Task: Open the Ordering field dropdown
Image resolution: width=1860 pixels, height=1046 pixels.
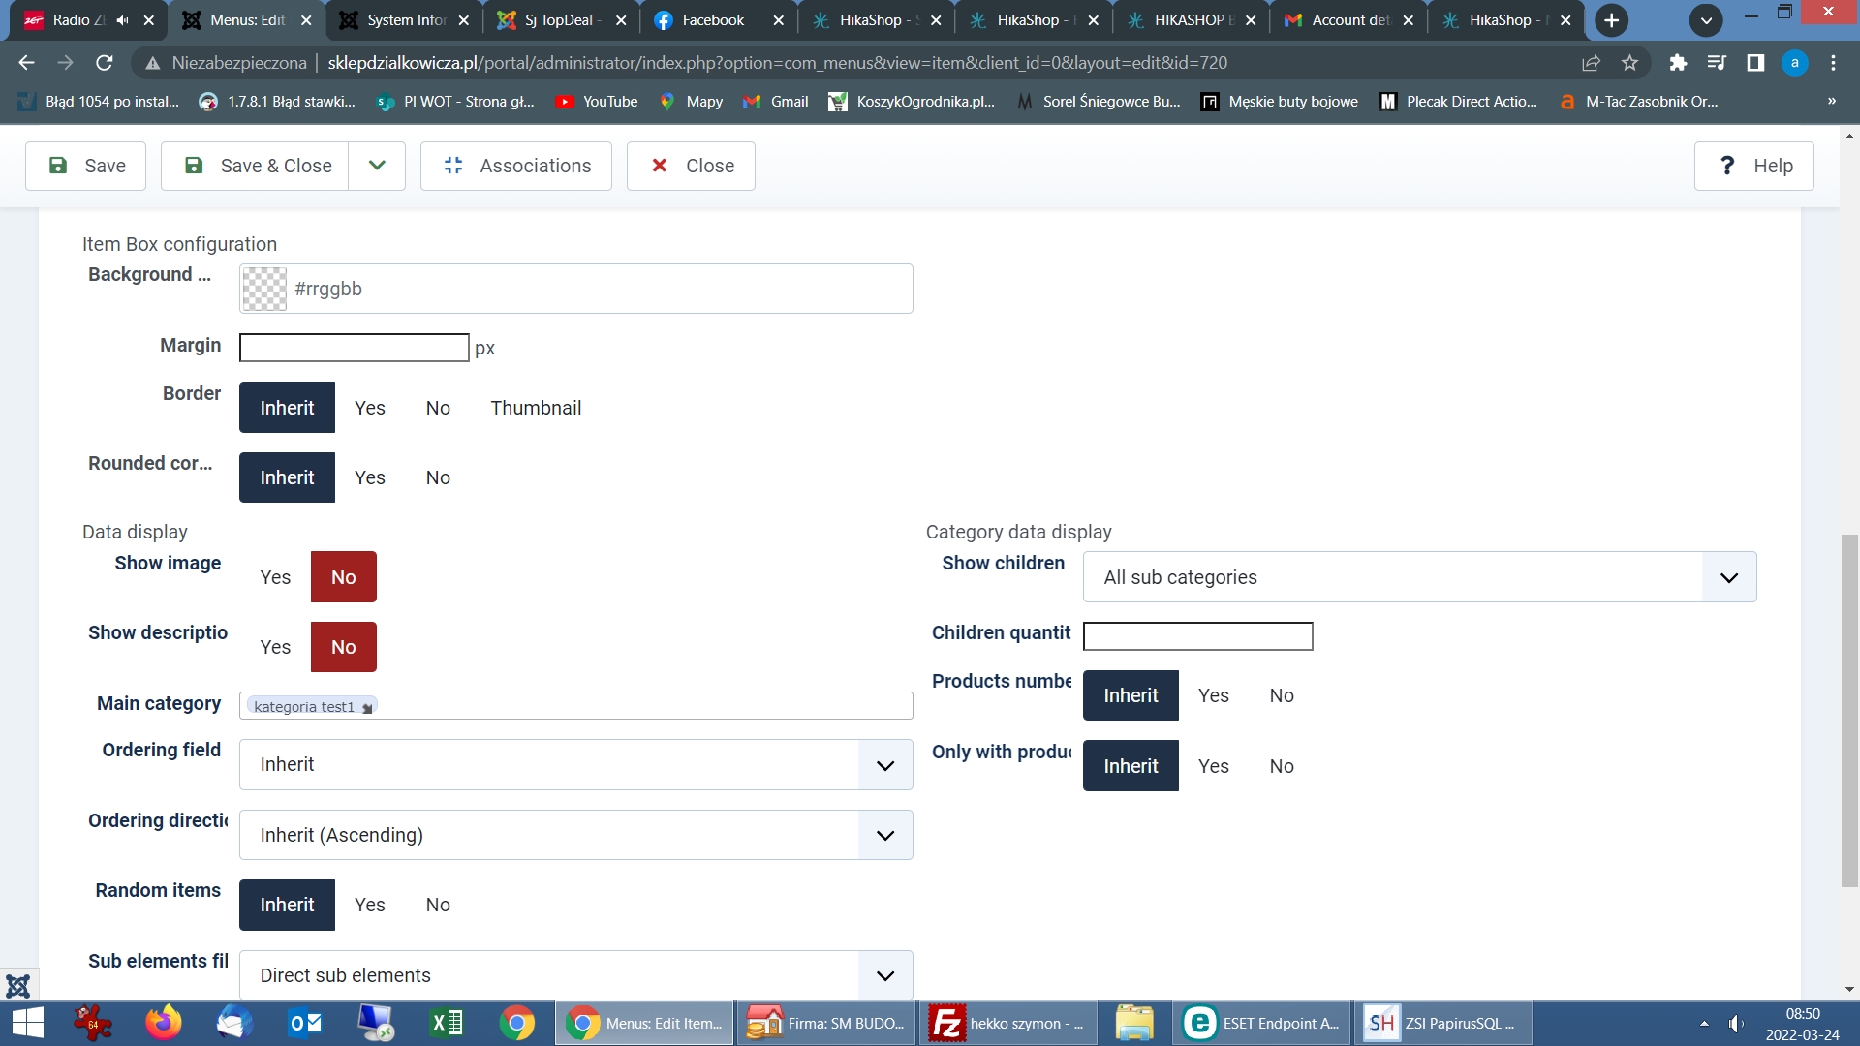Action: (575, 765)
